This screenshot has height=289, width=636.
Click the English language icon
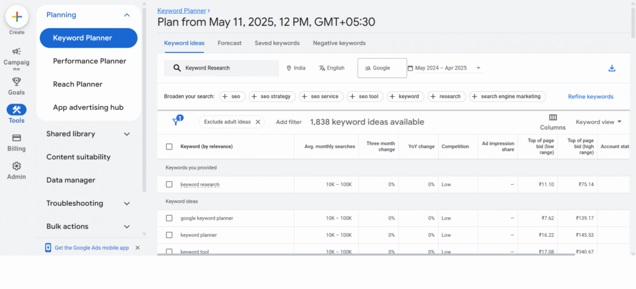322,68
